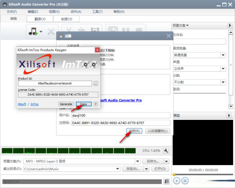Stop the preview playback
Image resolution: width=235 pixels, height=188 pixels.
(185, 181)
